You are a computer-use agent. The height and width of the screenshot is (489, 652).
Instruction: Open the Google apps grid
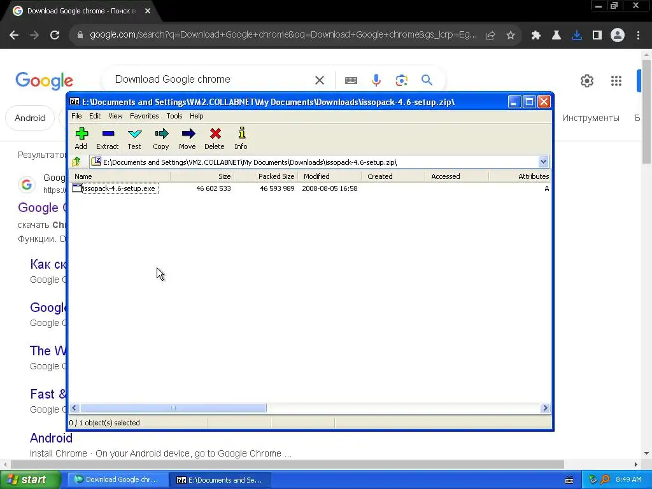[616, 81]
